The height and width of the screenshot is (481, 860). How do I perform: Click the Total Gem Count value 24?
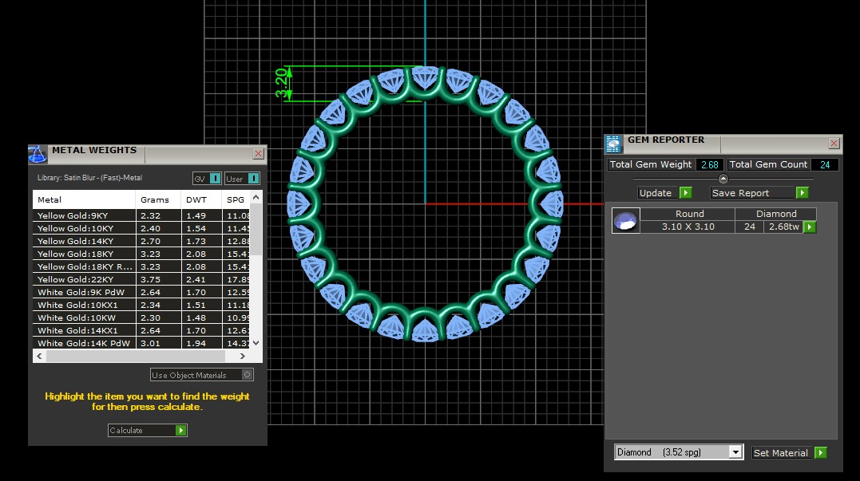[825, 164]
